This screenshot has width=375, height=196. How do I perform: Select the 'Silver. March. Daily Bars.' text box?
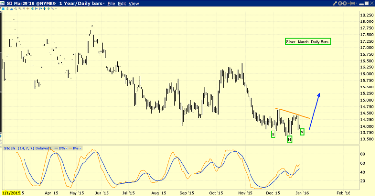308,42
